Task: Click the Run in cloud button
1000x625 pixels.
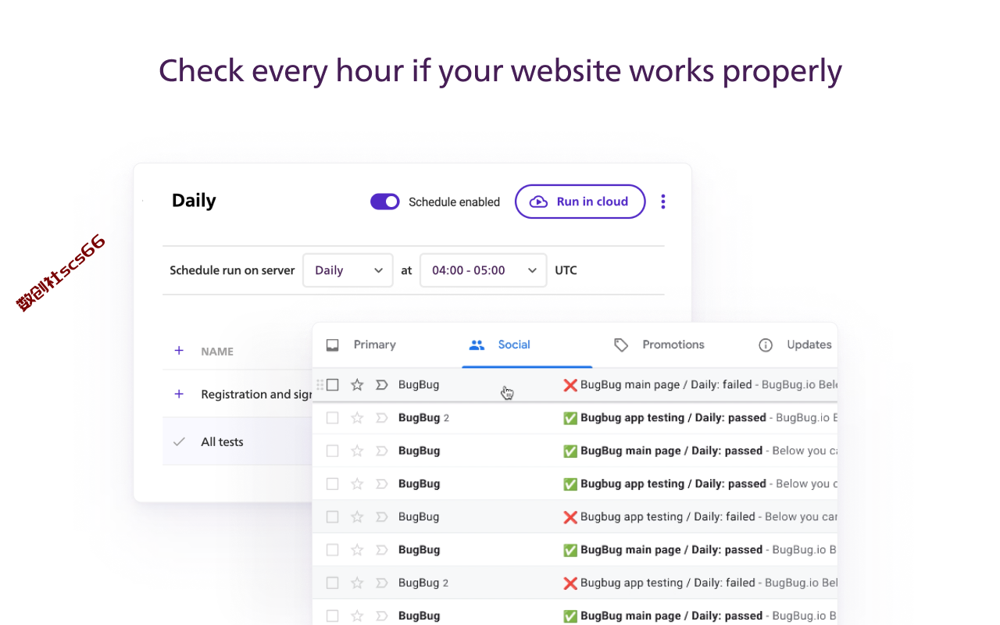Action: [x=580, y=202]
